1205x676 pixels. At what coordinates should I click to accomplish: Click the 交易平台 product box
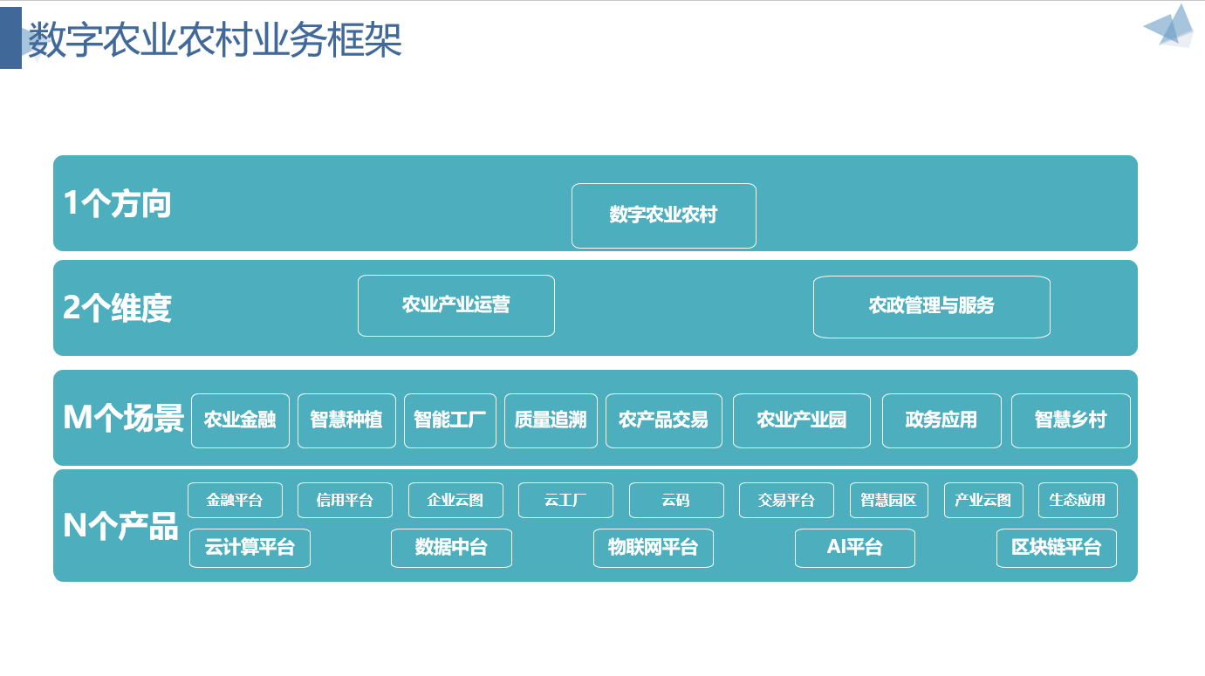pyautogui.click(x=786, y=500)
